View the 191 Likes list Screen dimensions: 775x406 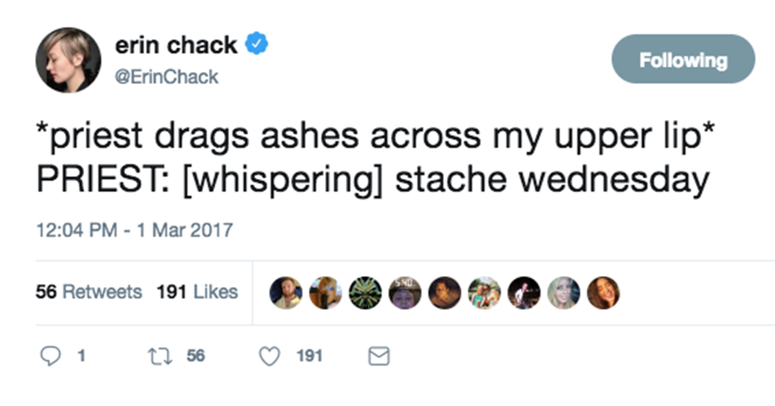click(198, 292)
